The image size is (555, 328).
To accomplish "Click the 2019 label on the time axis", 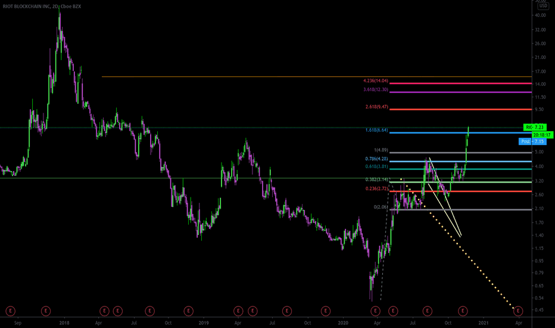I will [x=204, y=323].
